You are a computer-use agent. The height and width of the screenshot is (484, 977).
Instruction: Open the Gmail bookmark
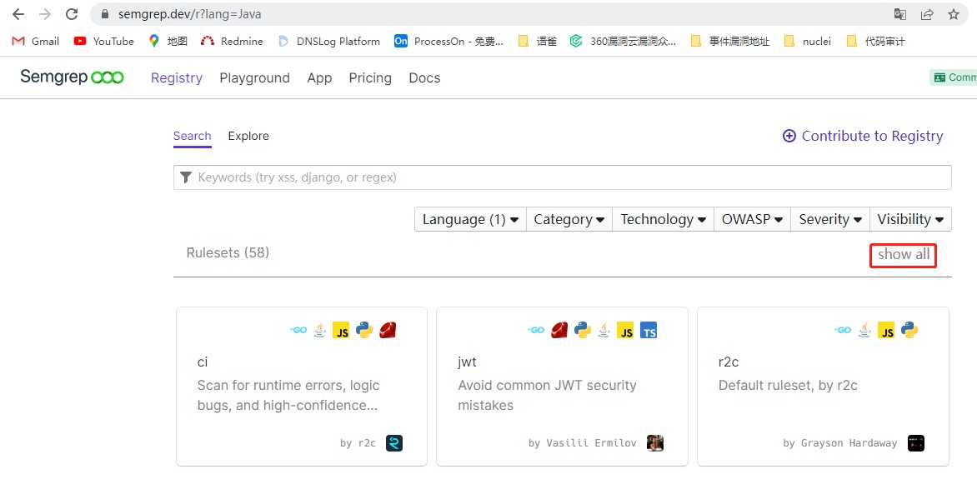36,41
